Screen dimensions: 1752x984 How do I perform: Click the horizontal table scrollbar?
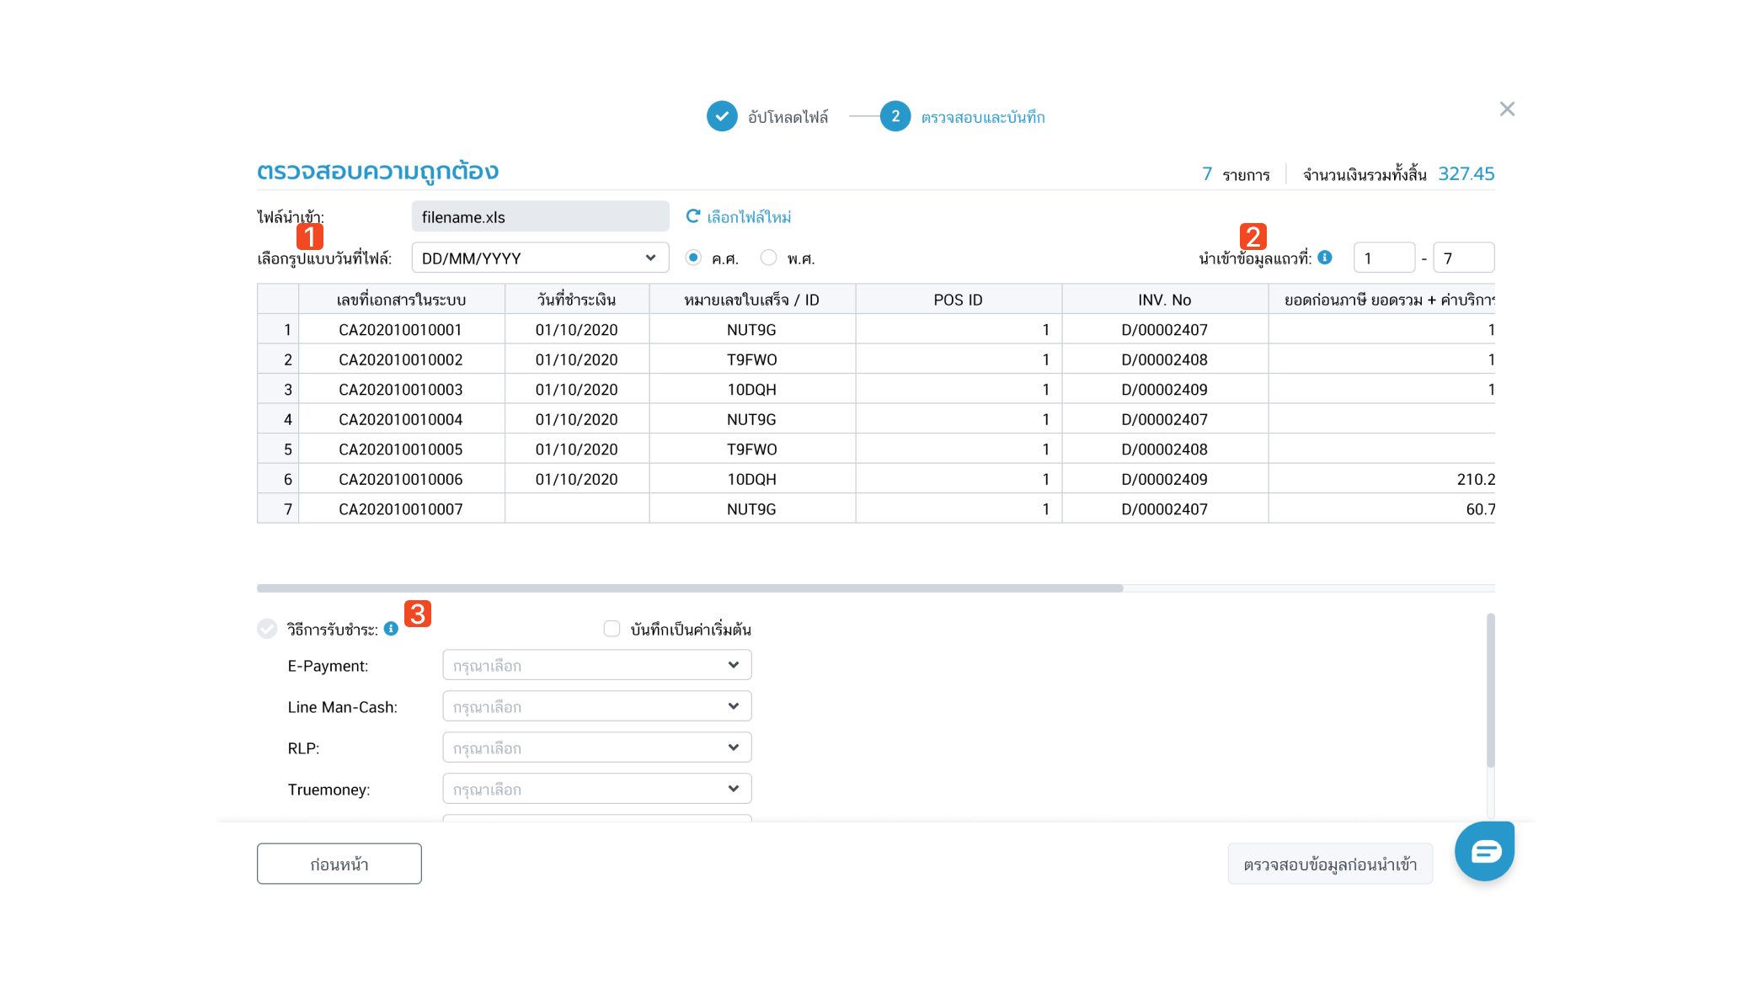(x=689, y=588)
